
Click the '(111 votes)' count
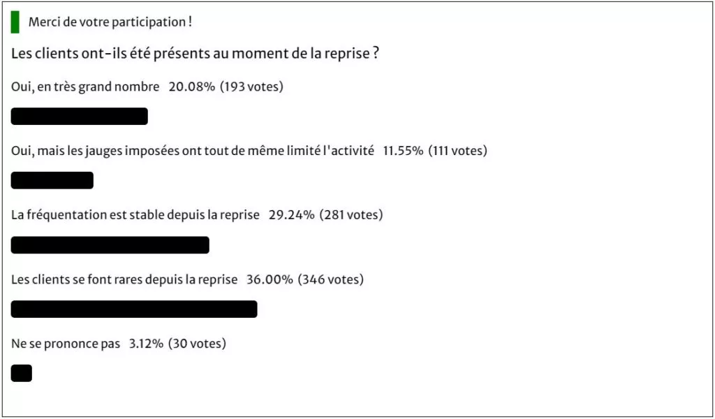tap(457, 151)
